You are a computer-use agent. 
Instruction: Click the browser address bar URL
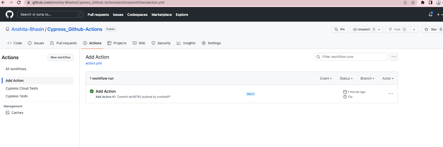point(98,2)
